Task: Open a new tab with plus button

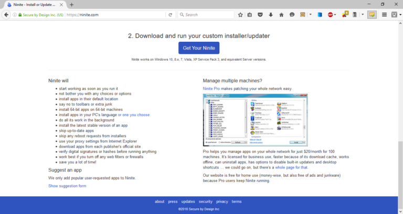Action: point(72,5)
